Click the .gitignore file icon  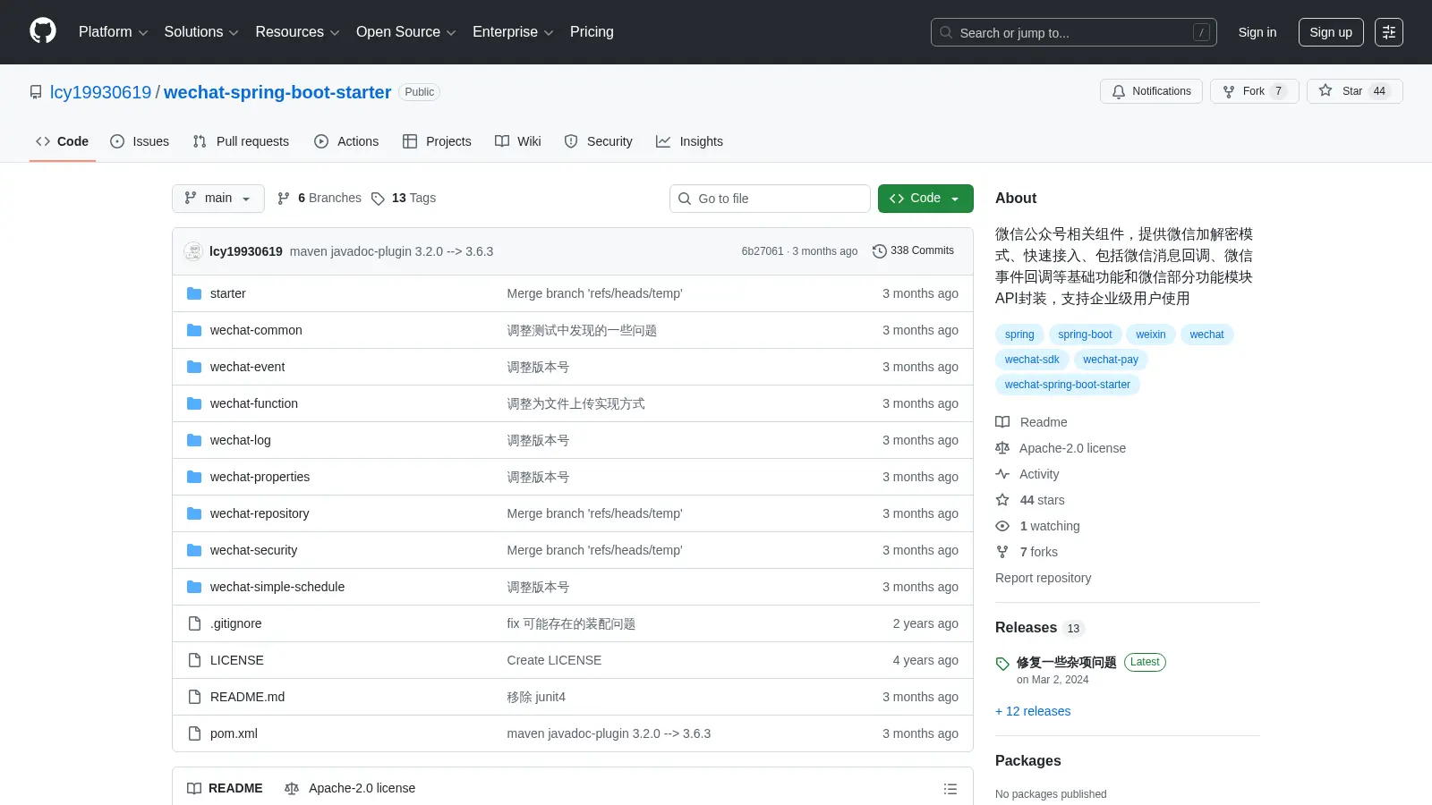(x=194, y=623)
